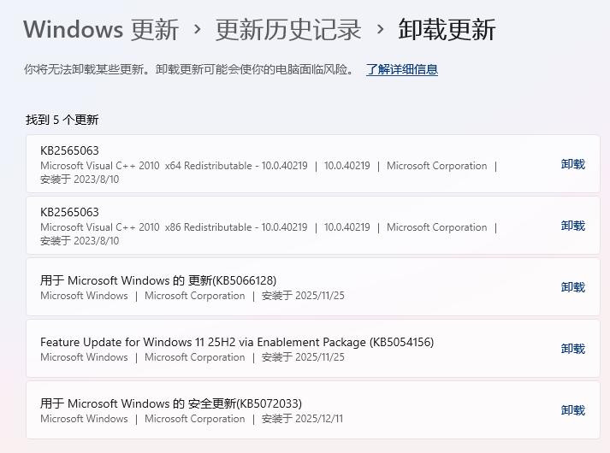The image size is (610, 453).
Task: Navigate to 更新历史记录 breadcrumb
Action: click(288, 30)
